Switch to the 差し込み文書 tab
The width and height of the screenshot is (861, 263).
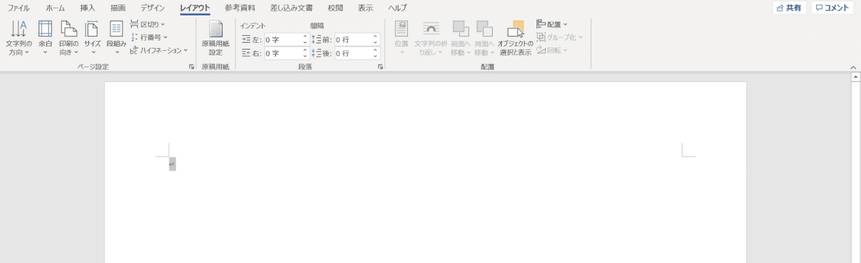tap(292, 8)
